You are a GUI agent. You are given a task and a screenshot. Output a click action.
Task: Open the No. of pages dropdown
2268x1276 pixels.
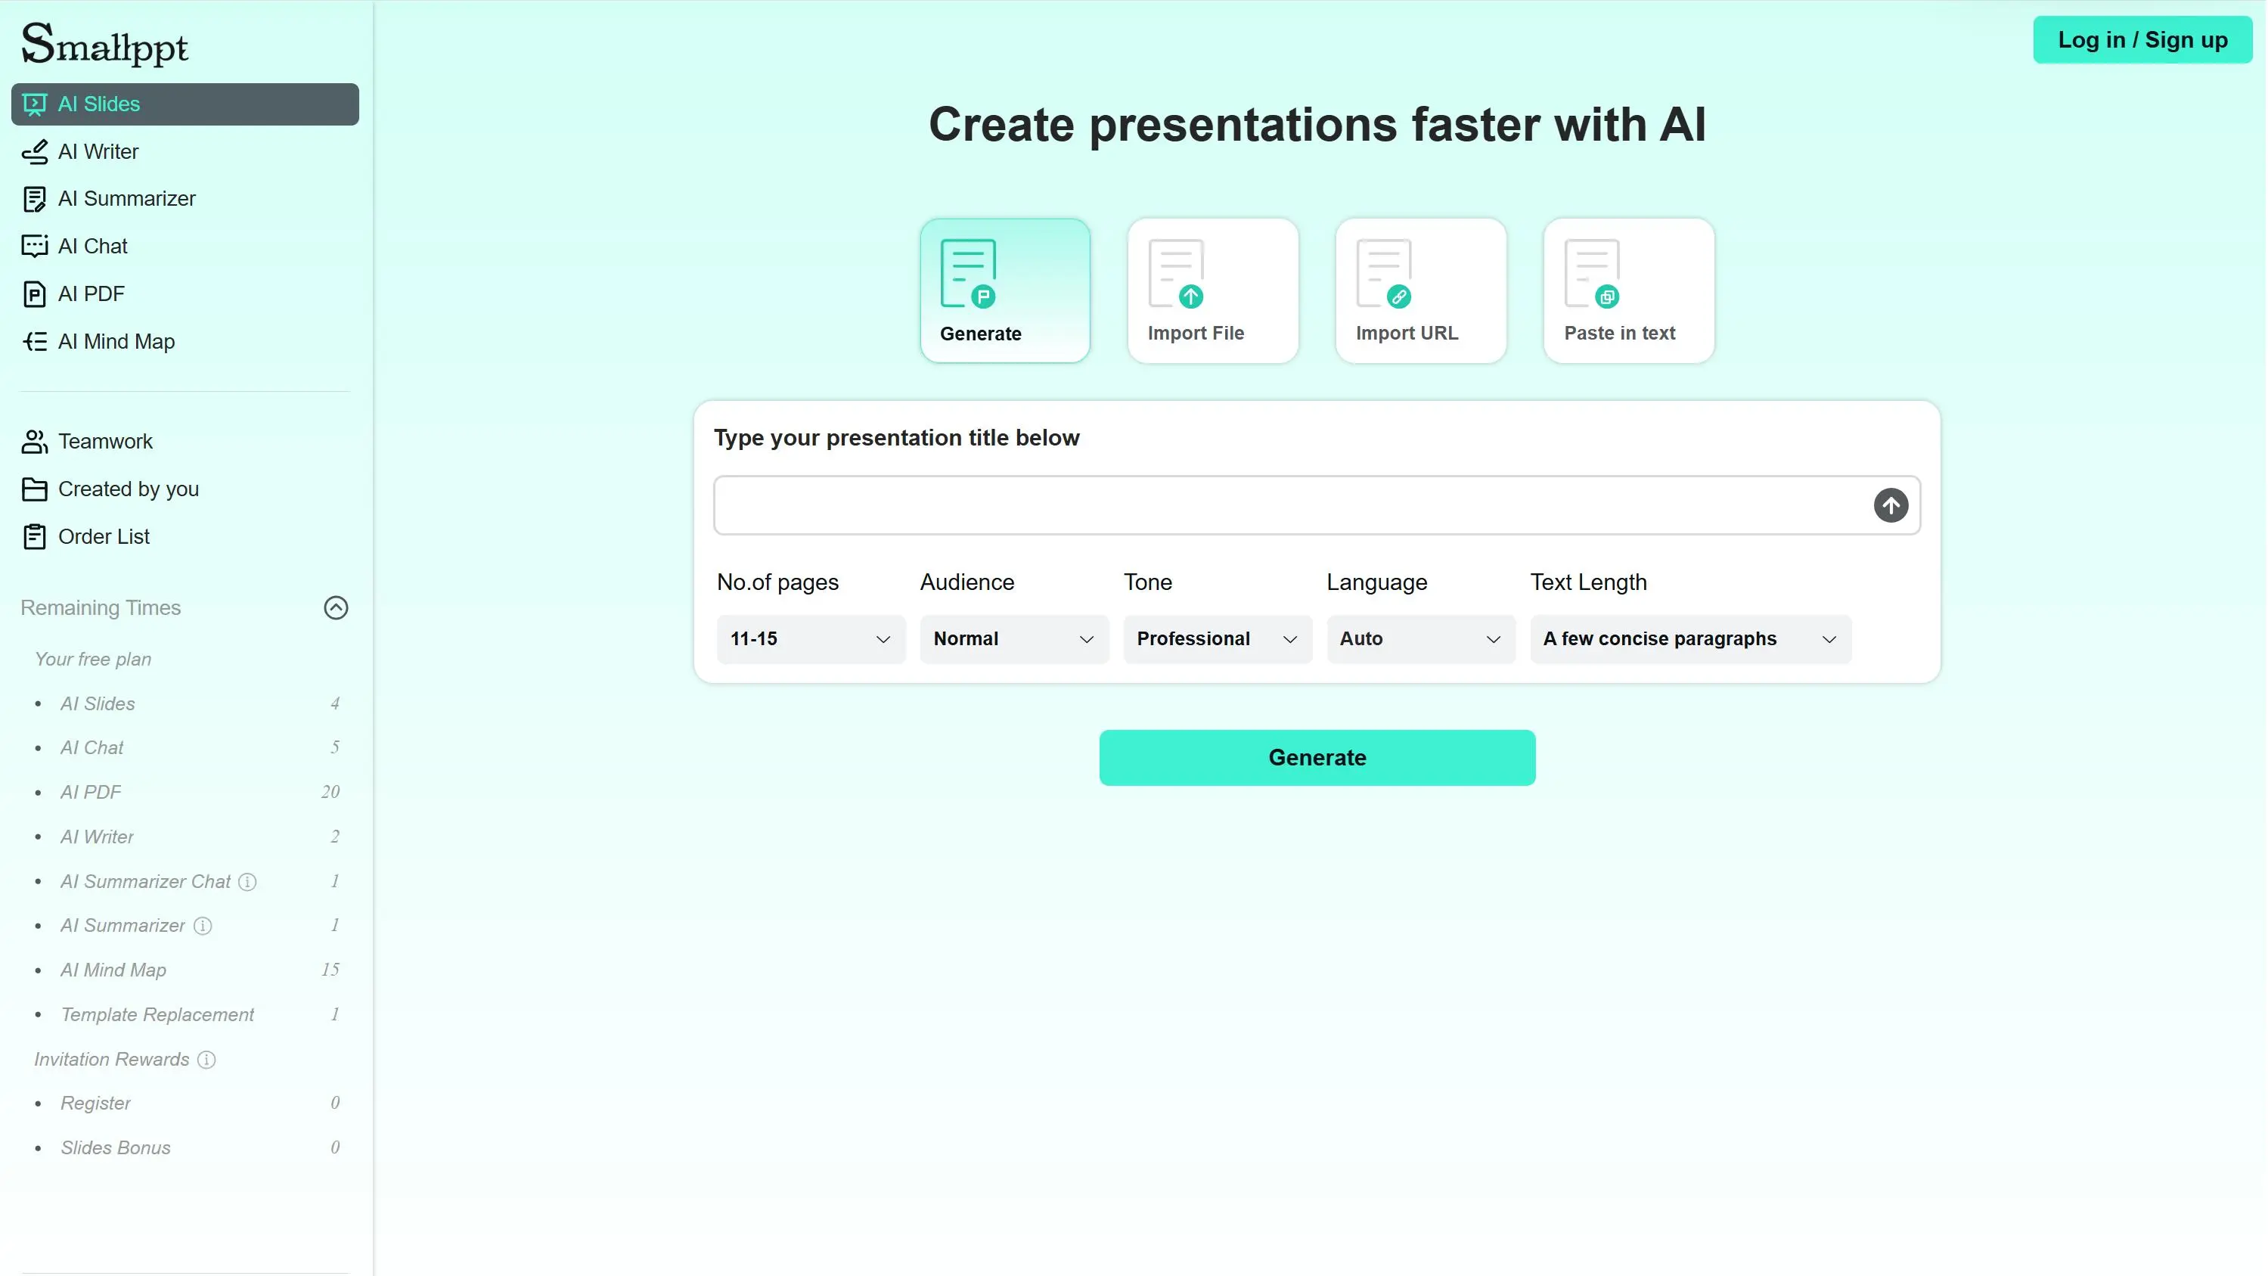click(x=811, y=639)
